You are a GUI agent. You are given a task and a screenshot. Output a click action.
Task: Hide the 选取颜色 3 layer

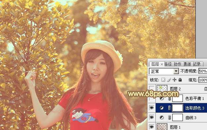point(151,108)
